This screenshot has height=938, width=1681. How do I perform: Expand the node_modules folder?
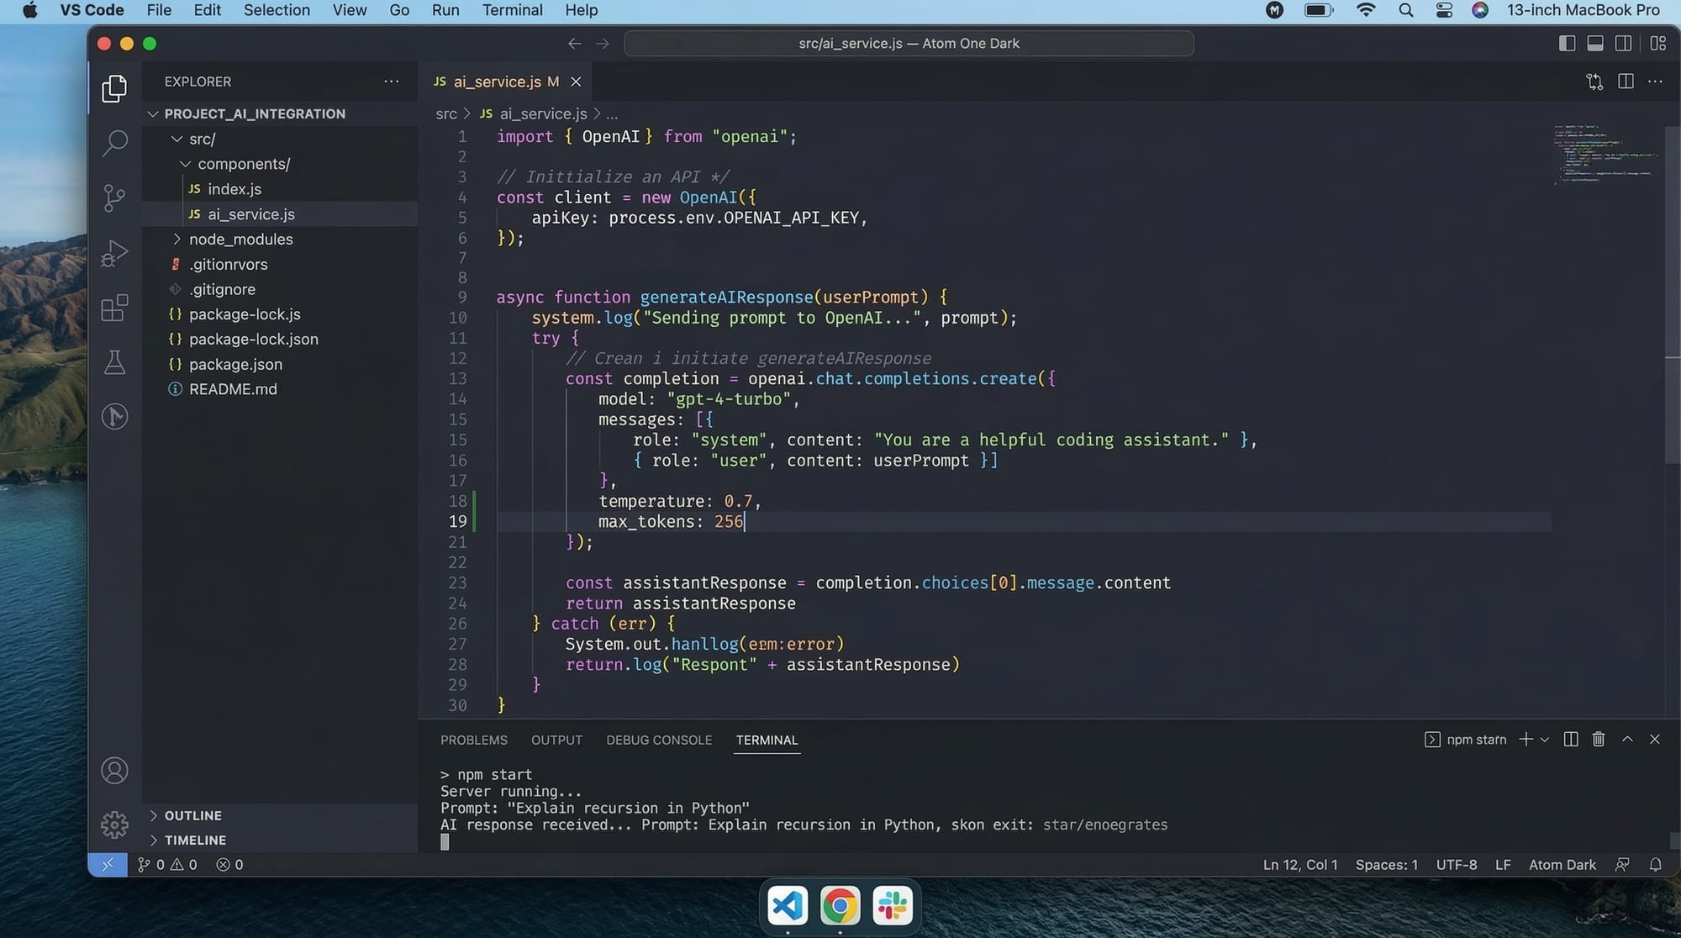click(240, 240)
